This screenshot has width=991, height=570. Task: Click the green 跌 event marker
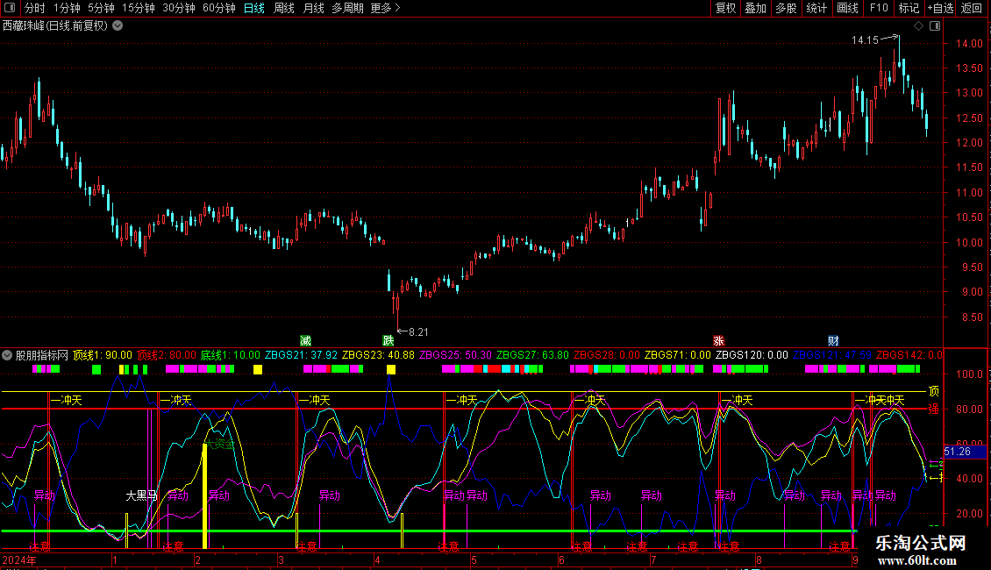tap(388, 341)
